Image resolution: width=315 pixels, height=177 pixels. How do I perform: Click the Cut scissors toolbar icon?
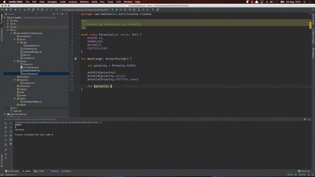pos(25,10)
